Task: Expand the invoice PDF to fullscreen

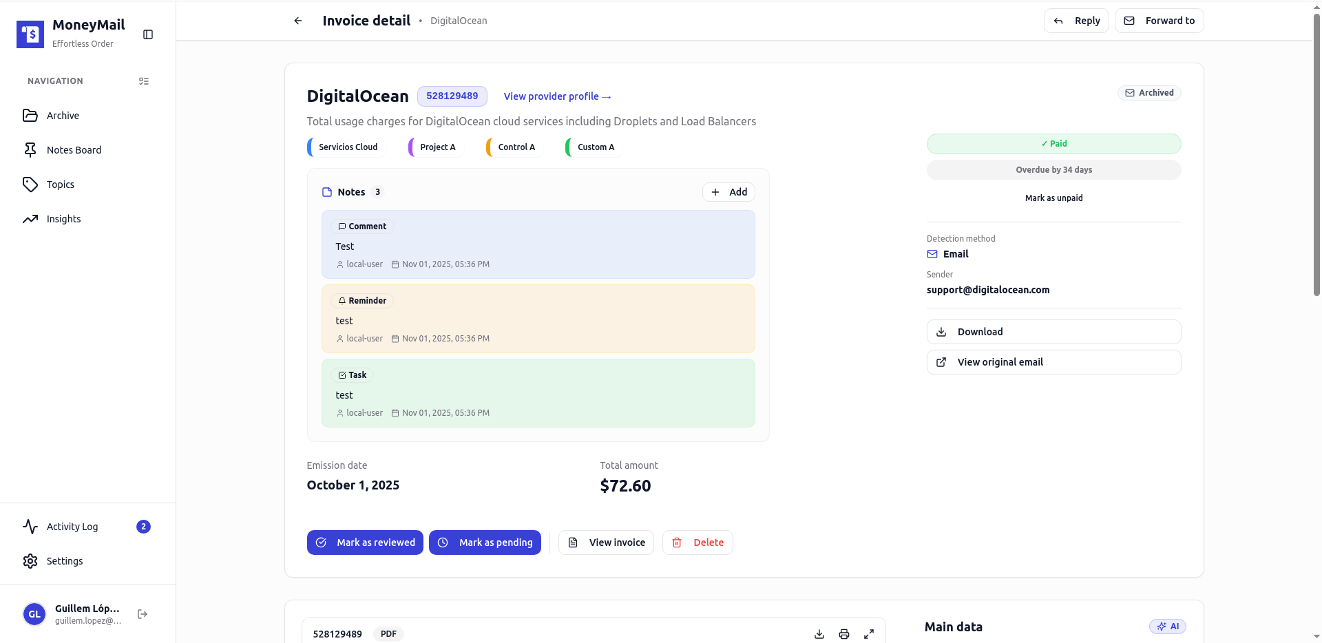Action: 869,633
